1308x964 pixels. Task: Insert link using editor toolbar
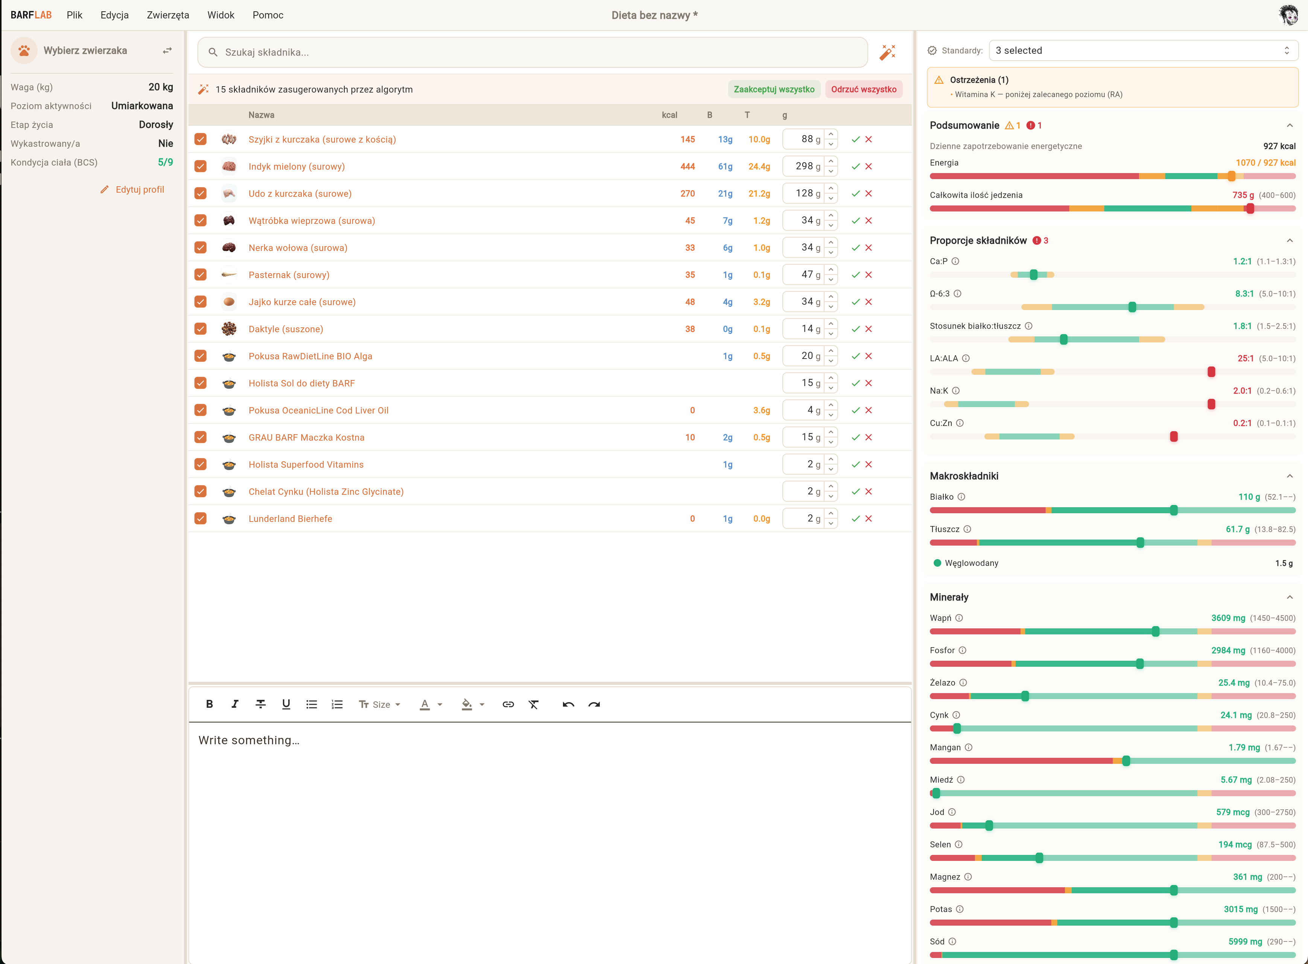508,704
